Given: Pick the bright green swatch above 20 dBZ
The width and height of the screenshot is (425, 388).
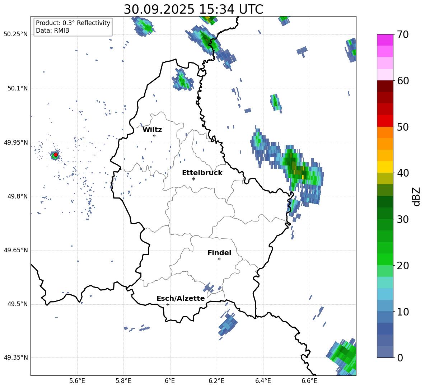Looking at the screenshot, I should coord(385,259).
